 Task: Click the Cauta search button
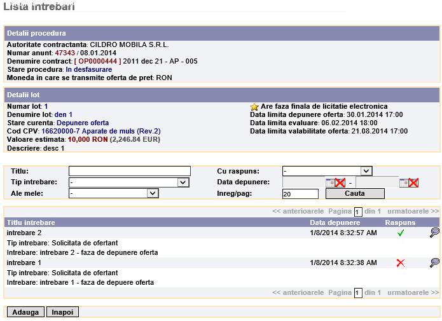click(x=355, y=194)
